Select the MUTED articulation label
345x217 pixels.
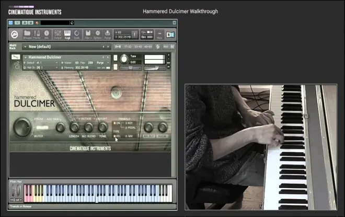click(39, 136)
